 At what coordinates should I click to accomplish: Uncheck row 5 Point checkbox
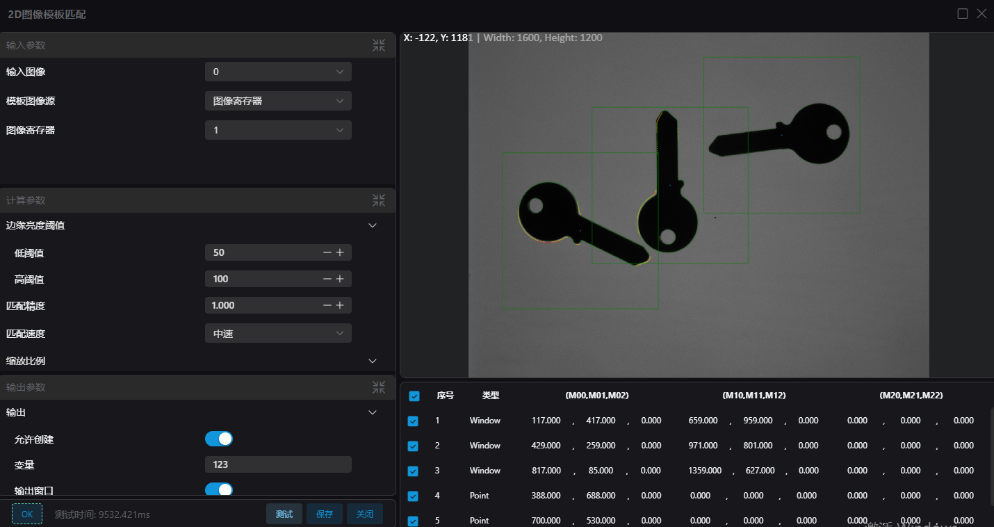(413, 521)
